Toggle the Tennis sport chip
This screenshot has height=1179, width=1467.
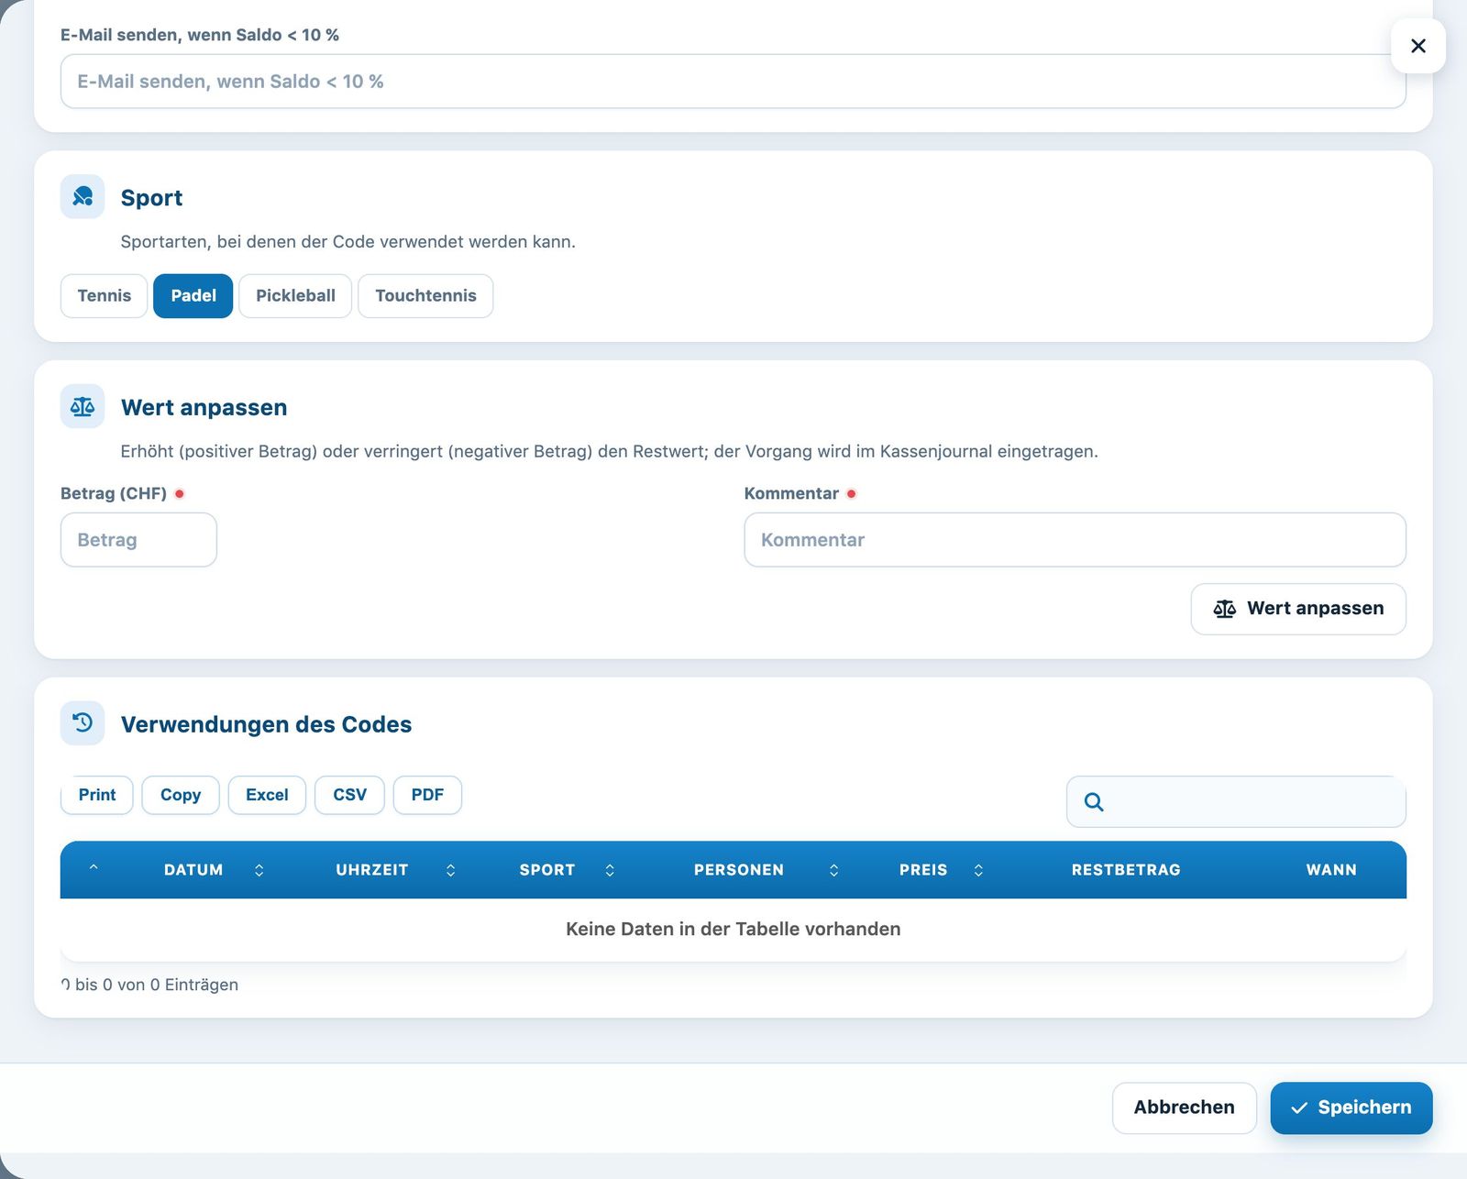point(104,296)
